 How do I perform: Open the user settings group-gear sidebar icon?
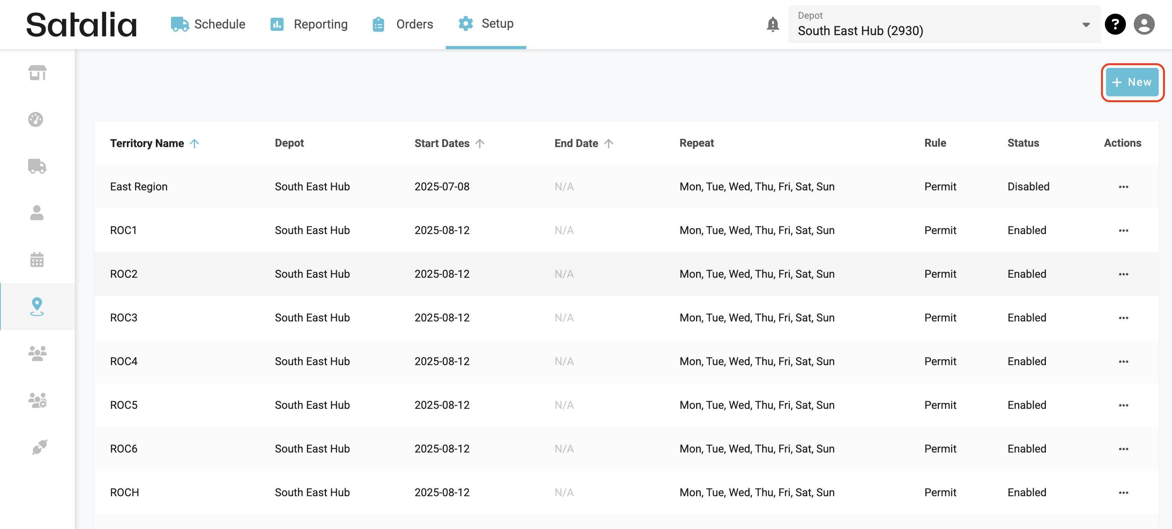[37, 400]
